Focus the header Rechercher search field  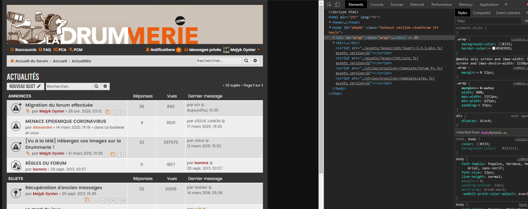point(219,61)
